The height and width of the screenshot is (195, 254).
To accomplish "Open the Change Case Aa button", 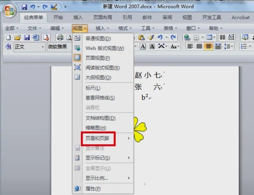I will [x=175, y=47].
